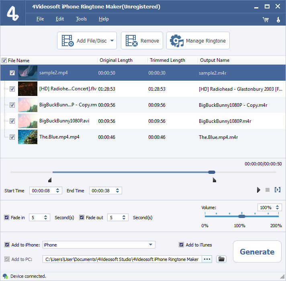286x281 pixels.
Task: Uncheck The.Blue.mp4.mp4 checkbox
Action: coord(12,137)
